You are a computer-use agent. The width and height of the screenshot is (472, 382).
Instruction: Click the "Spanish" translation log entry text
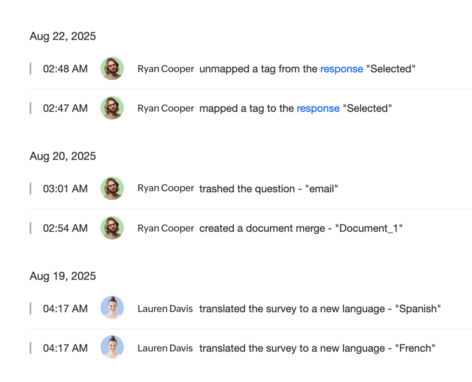(x=320, y=309)
